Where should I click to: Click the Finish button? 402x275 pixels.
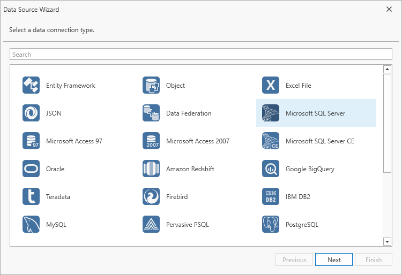point(374,259)
